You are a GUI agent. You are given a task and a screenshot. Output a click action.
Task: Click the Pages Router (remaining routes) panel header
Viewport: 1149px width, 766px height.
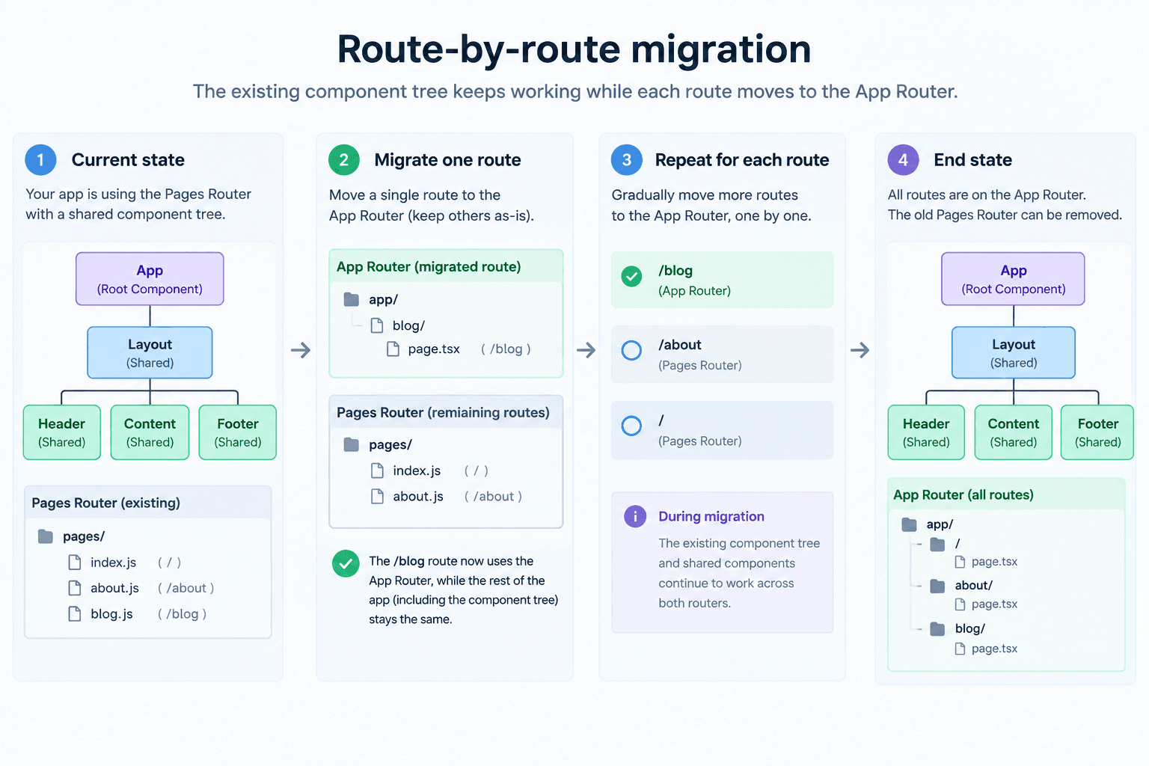point(446,412)
